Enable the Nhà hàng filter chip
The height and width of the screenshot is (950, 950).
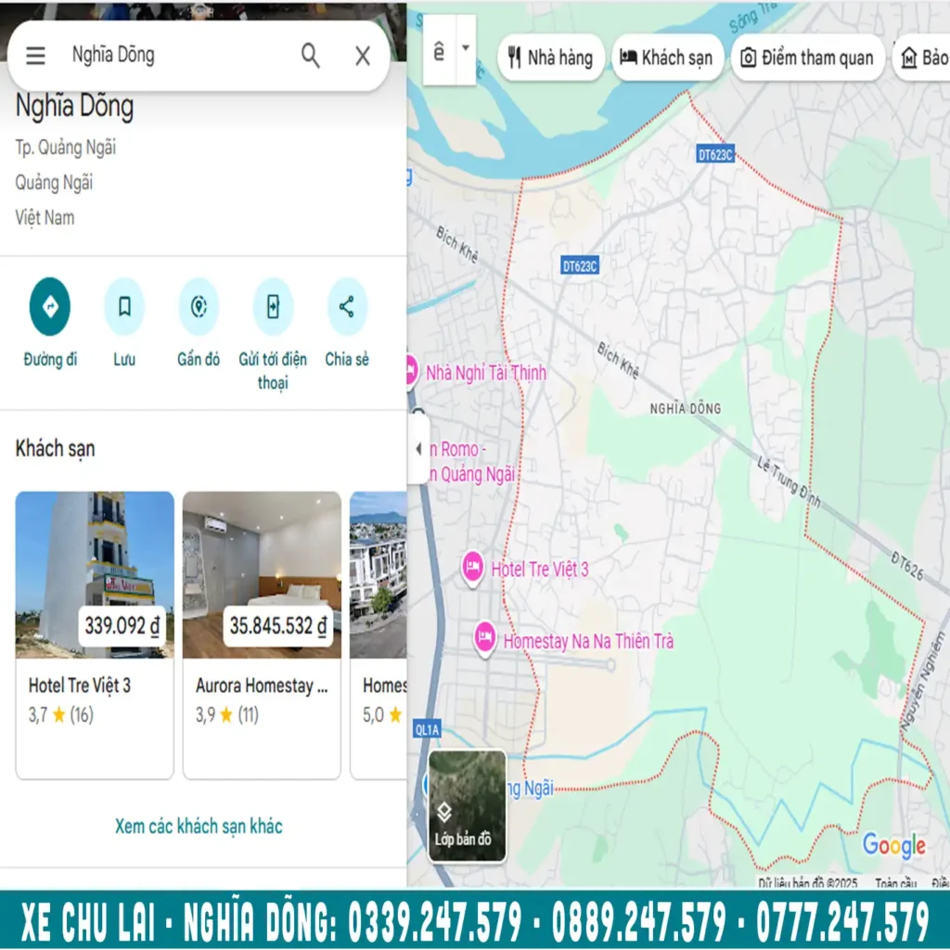(550, 58)
